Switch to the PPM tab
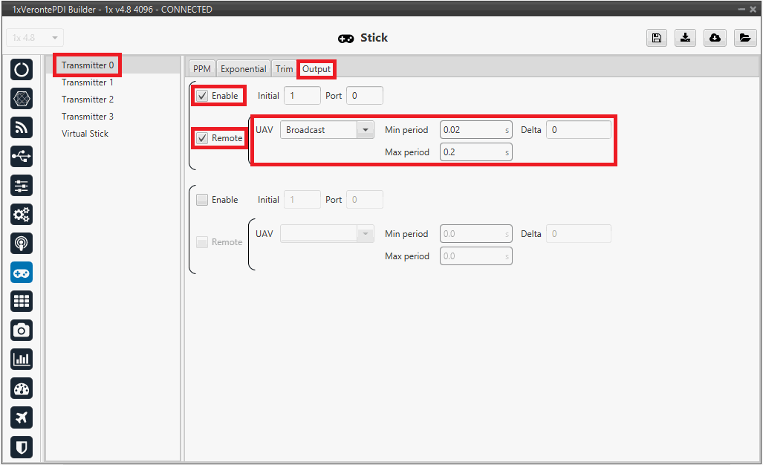This screenshot has height=465, width=763. tap(201, 69)
